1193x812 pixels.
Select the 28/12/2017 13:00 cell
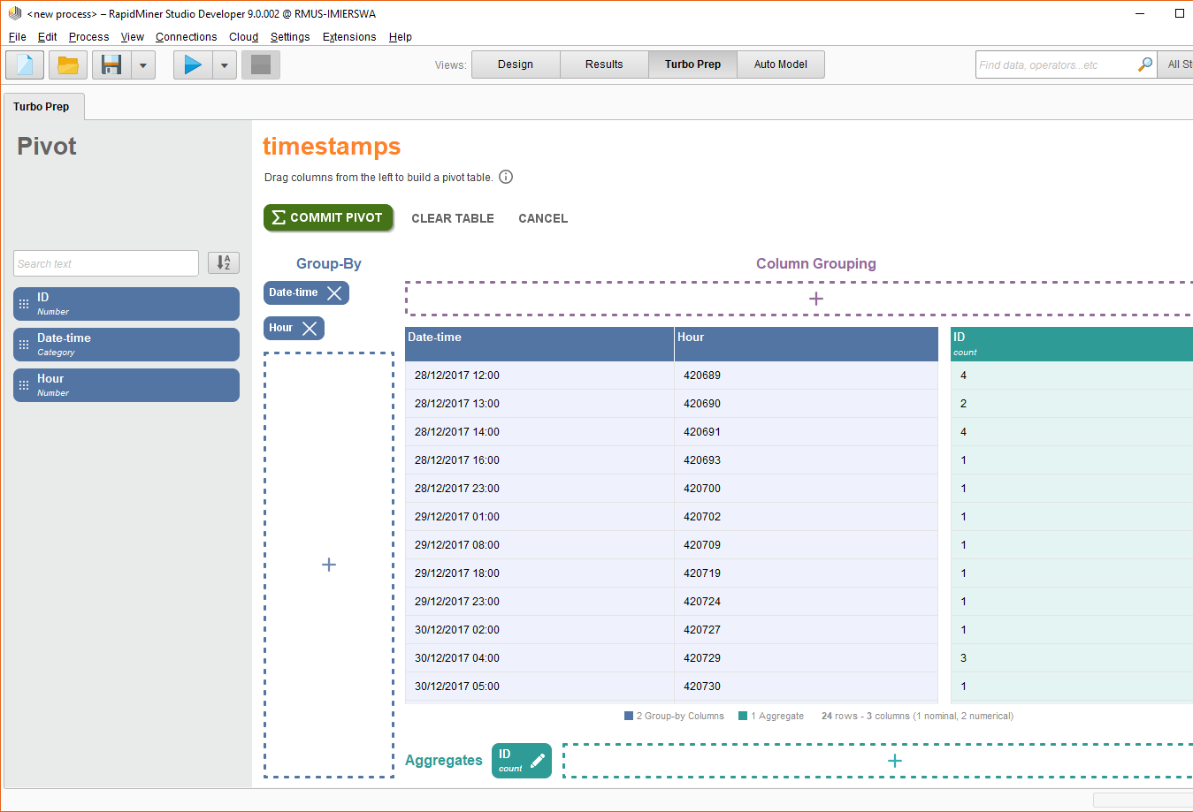point(539,404)
